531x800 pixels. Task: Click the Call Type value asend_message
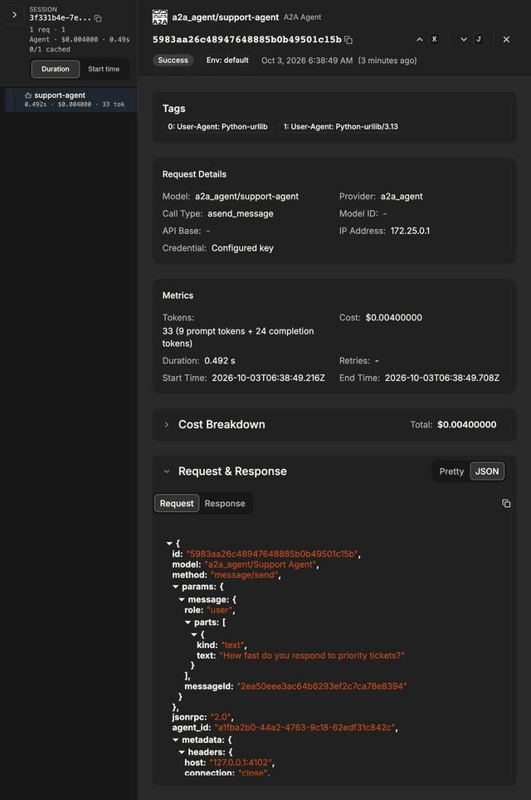241,214
